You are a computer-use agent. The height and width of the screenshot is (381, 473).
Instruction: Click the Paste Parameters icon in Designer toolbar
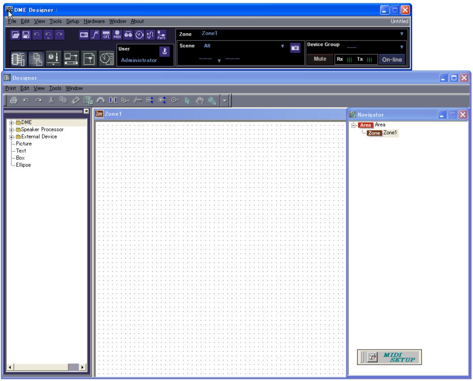coord(88,100)
